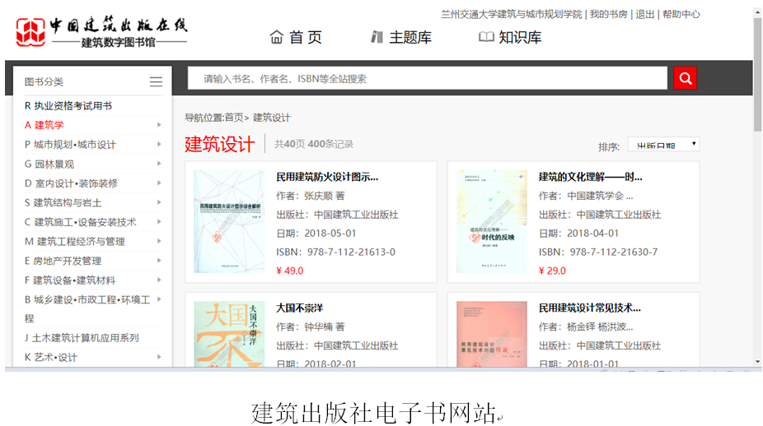Click the hamburger menu icon beside 图书分类
This screenshot has width=763, height=426.
point(156,81)
